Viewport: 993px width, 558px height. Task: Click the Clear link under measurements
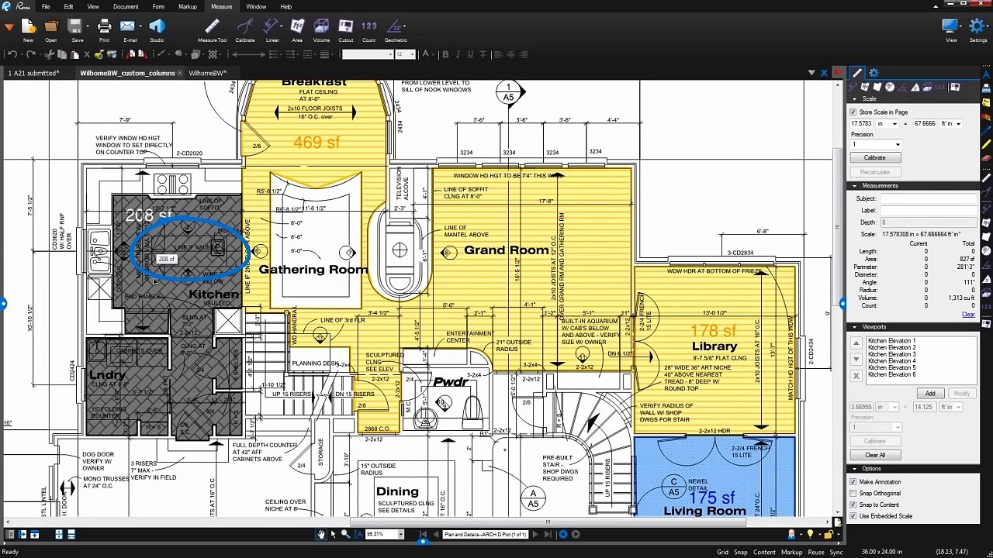tap(968, 315)
